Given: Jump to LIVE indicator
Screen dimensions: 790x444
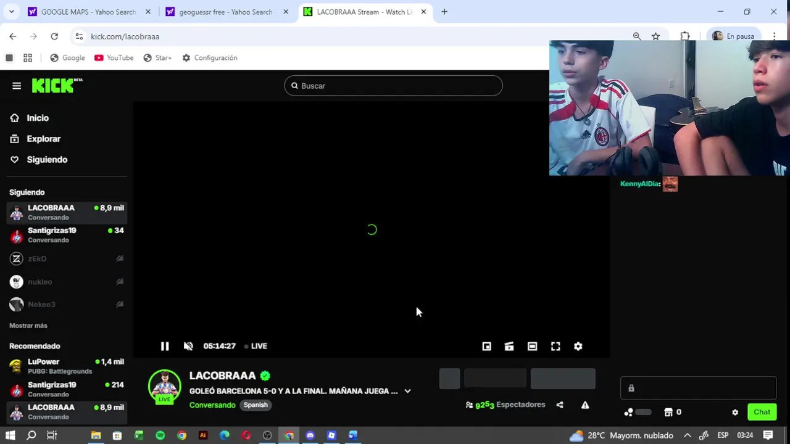Looking at the screenshot, I should point(256,346).
